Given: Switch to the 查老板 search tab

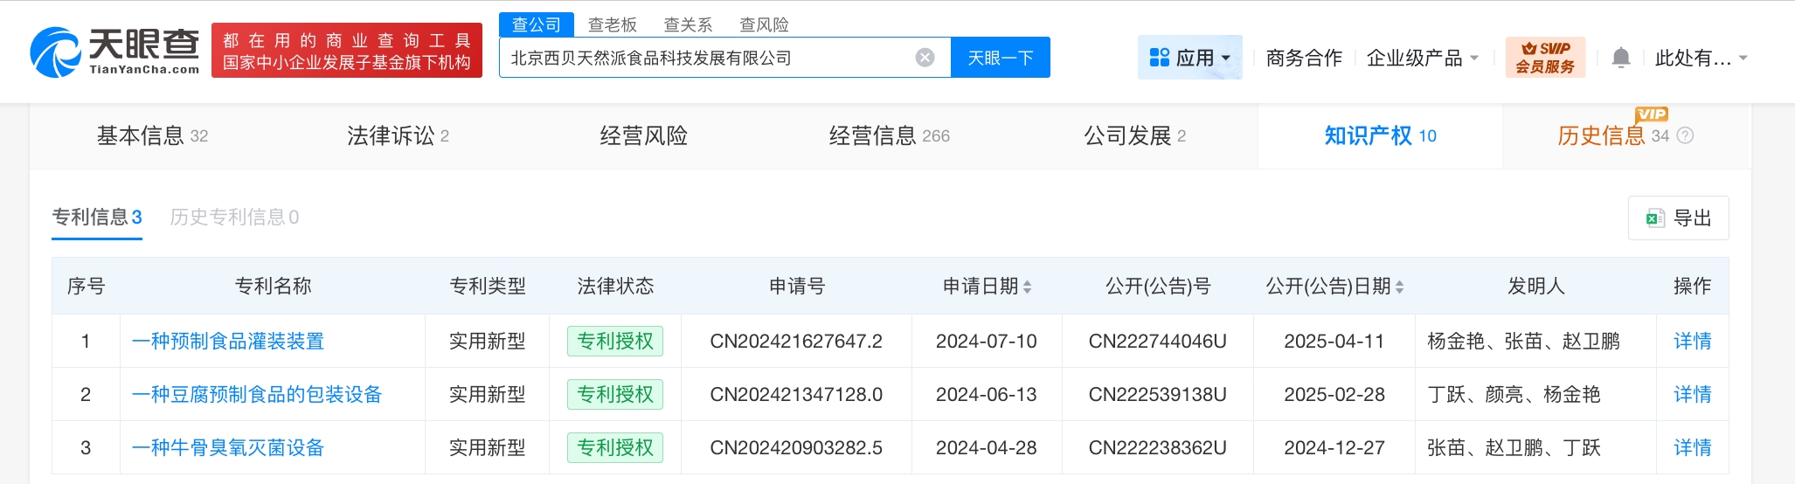Looking at the screenshot, I should tap(612, 24).
